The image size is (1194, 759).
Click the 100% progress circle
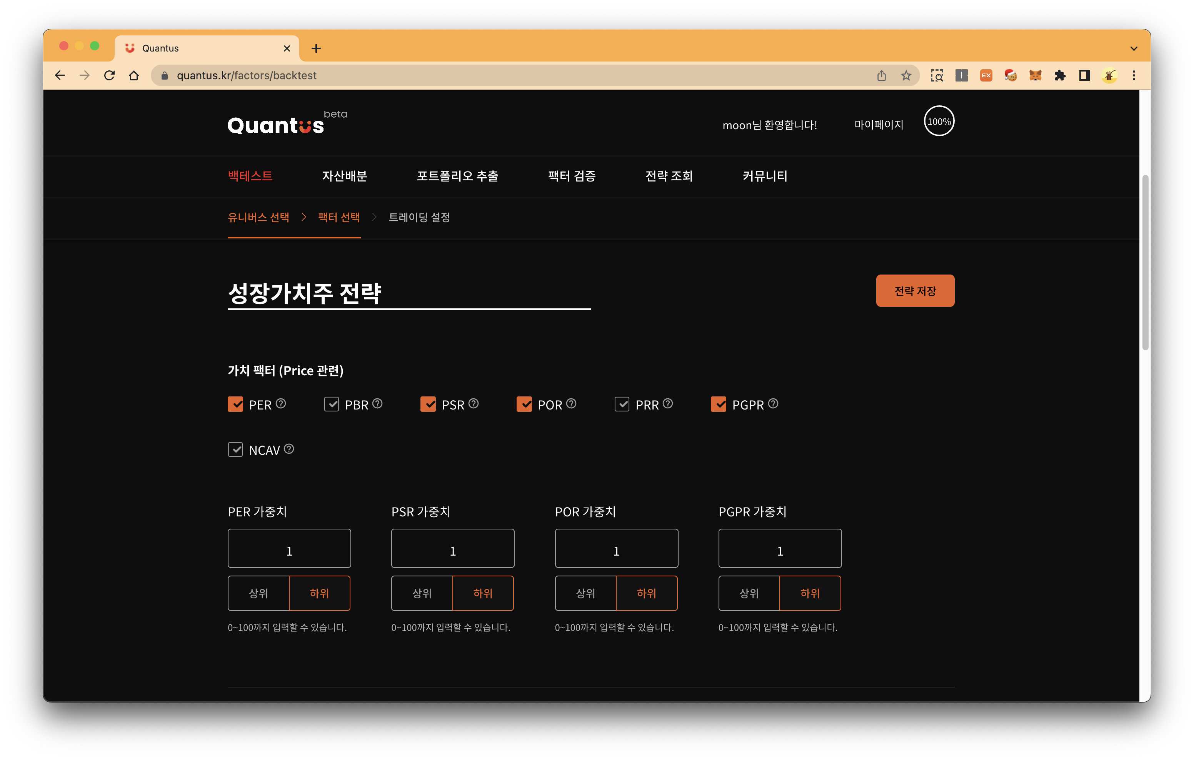(938, 121)
